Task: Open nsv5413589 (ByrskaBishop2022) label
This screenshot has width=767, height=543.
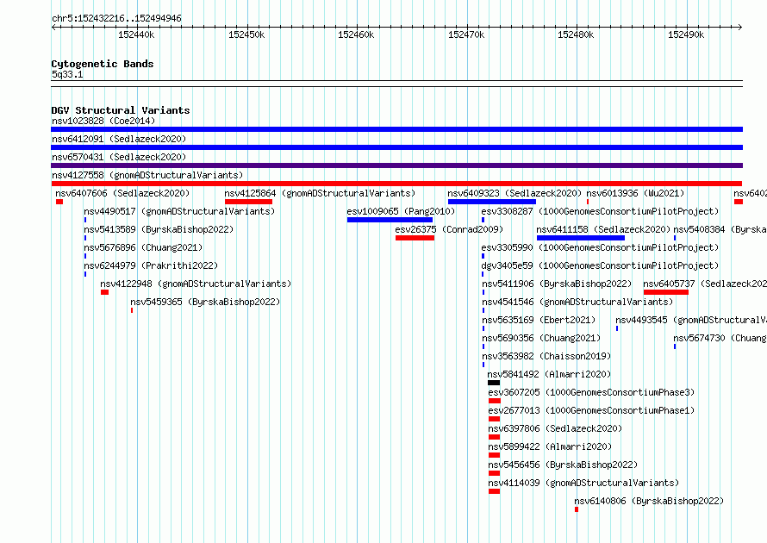Action: [x=159, y=229]
